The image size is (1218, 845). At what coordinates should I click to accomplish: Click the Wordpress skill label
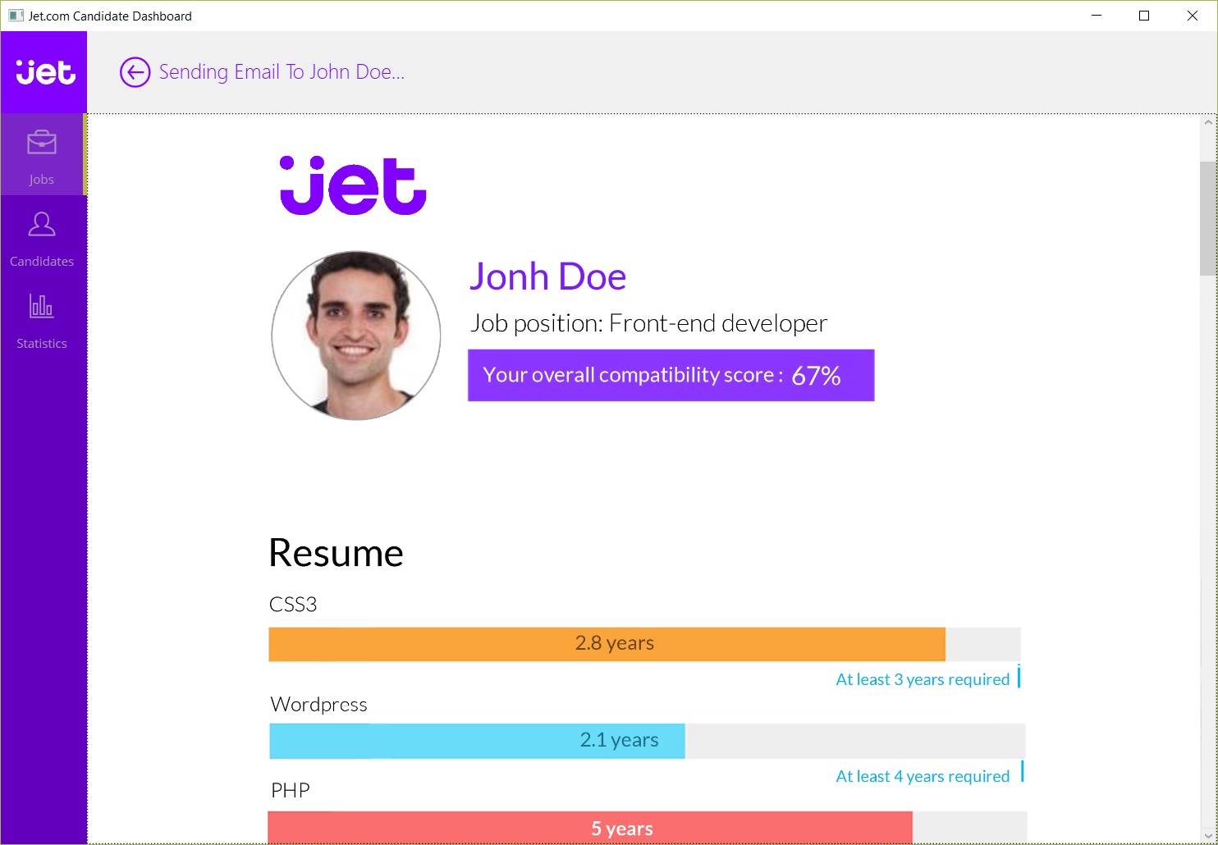click(318, 705)
